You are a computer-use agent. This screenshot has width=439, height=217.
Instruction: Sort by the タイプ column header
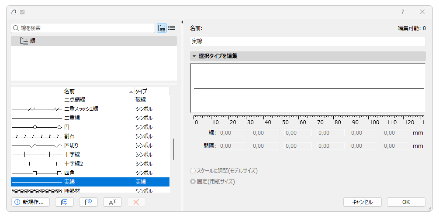pyautogui.click(x=152, y=92)
